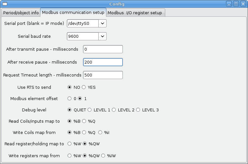
Task: Choose LEVEL 3 debug level
Action: [x=138, y=110]
